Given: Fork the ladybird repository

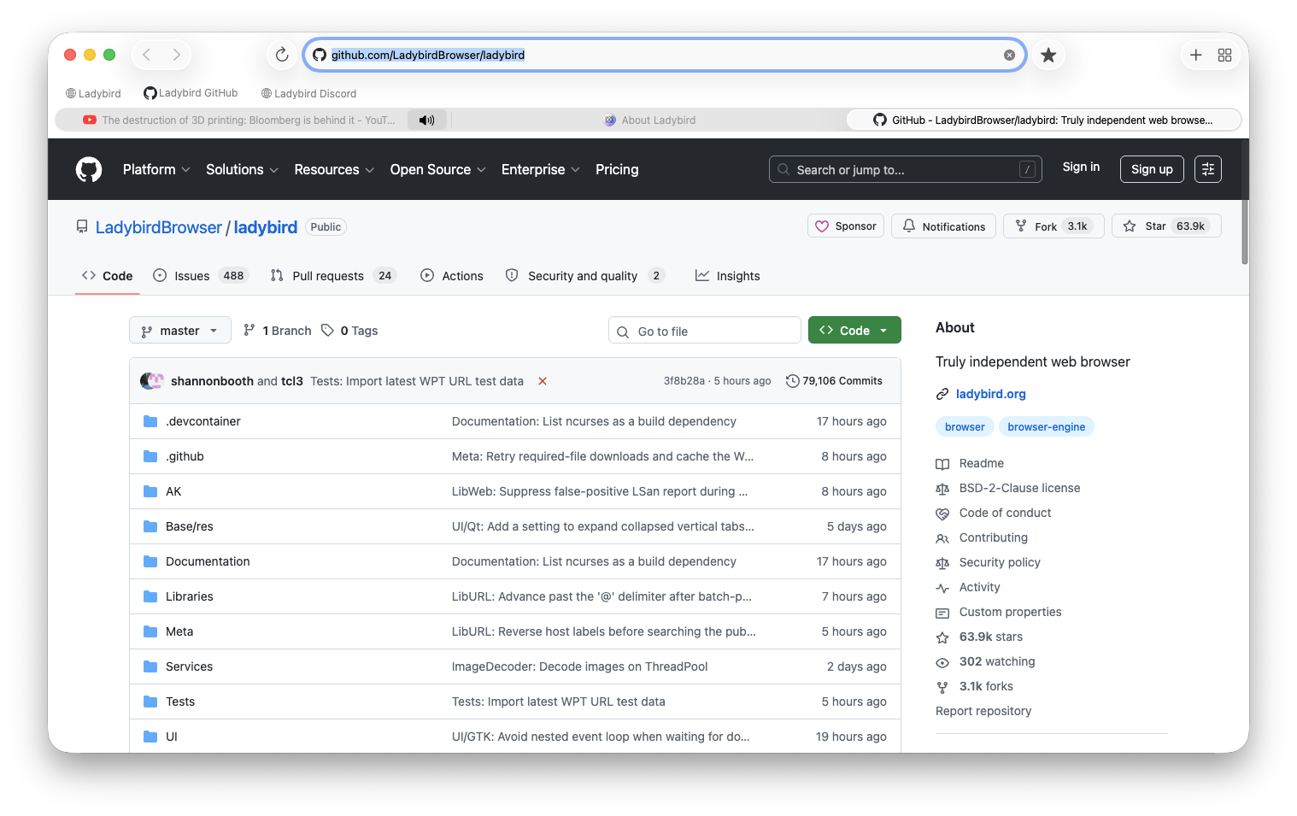Looking at the screenshot, I should click(1053, 226).
